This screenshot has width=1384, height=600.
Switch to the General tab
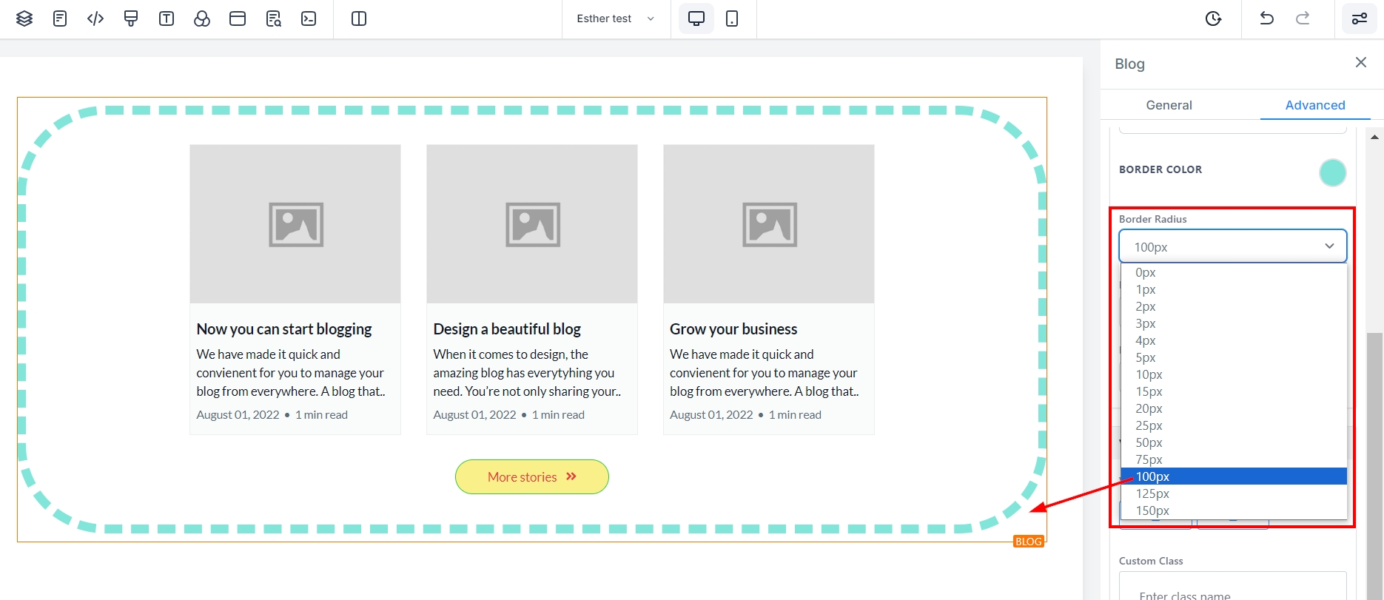coord(1169,105)
